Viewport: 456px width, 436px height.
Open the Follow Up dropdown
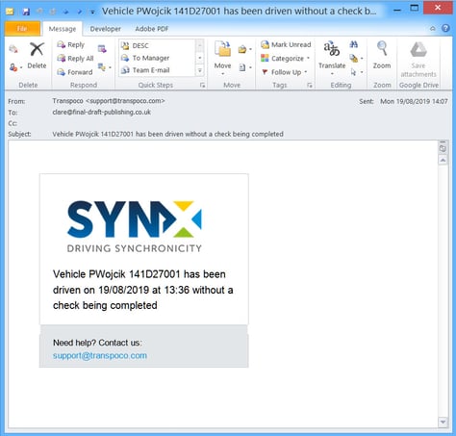(x=284, y=72)
